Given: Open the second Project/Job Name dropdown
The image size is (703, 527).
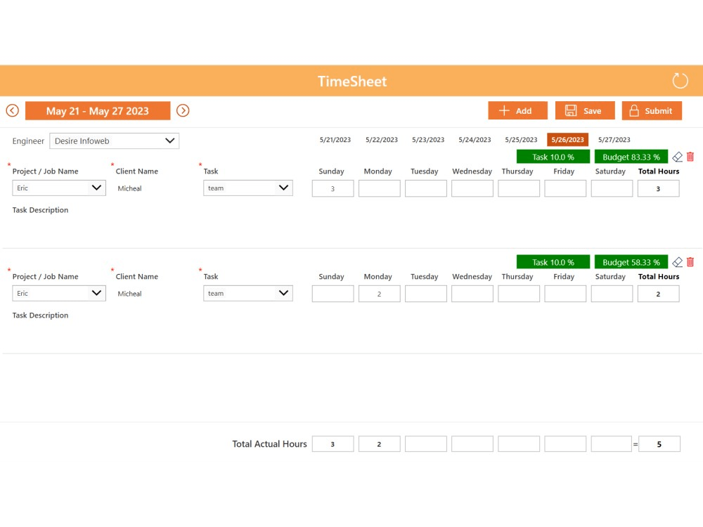Looking at the screenshot, I should click(x=58, y=293).
